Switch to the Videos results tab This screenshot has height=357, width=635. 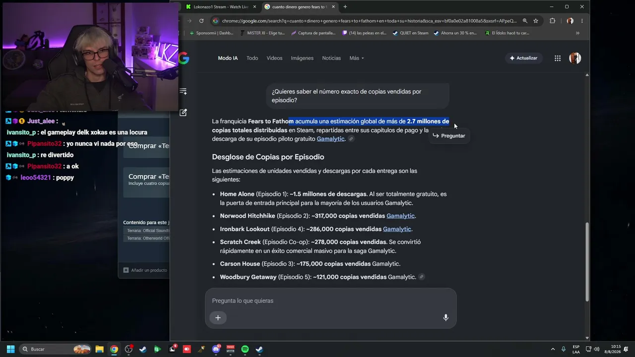point(274,58)
